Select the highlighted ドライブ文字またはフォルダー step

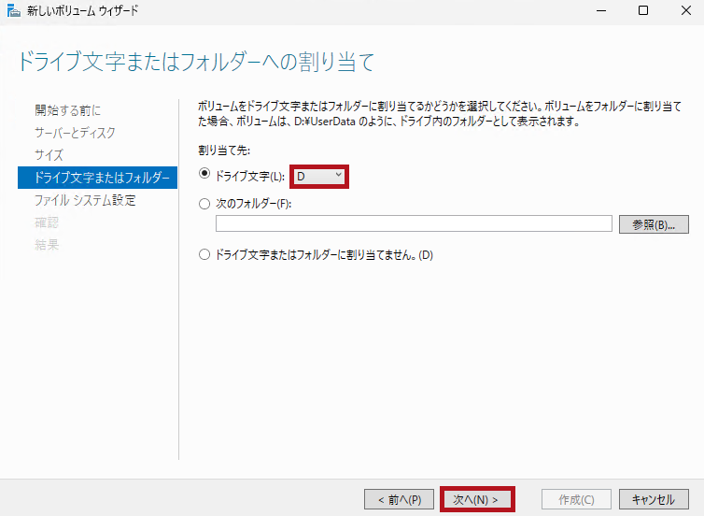97,178
